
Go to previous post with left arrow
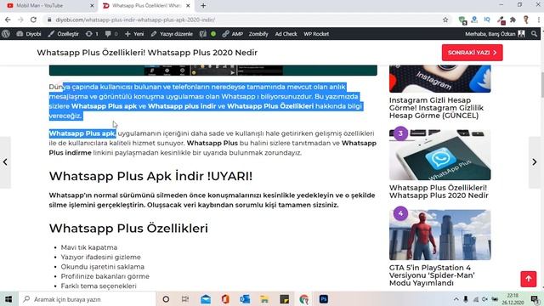click(x=5, y=162)
